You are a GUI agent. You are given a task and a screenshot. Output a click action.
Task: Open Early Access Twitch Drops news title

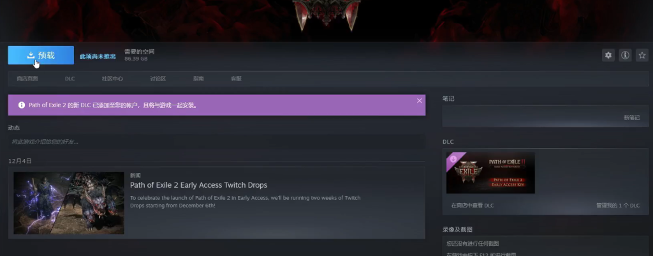[x=199, y=185]
